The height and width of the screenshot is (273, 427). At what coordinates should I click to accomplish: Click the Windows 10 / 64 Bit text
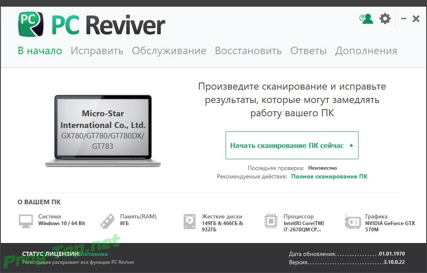point(62,223)
